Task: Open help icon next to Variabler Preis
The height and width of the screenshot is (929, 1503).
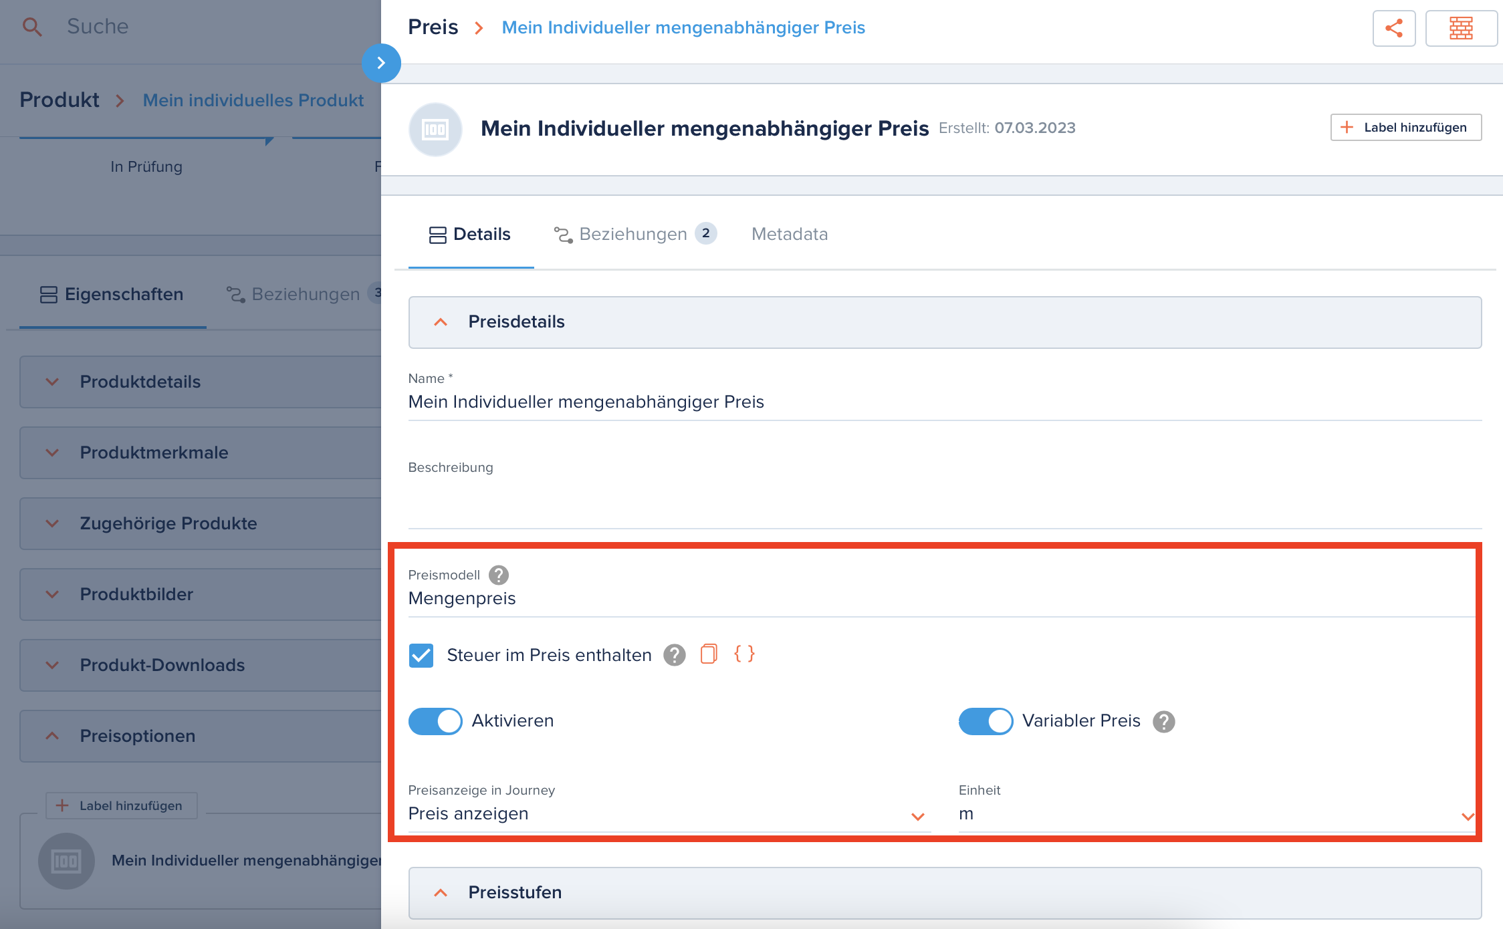Action: point(1164,721)
